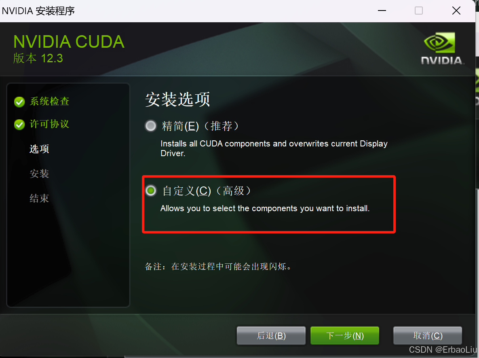Screen dimensions: 479x358
Task: Open the 系统检查 step in sidebar
Action: pyautogui.click(x=49, y=102)
